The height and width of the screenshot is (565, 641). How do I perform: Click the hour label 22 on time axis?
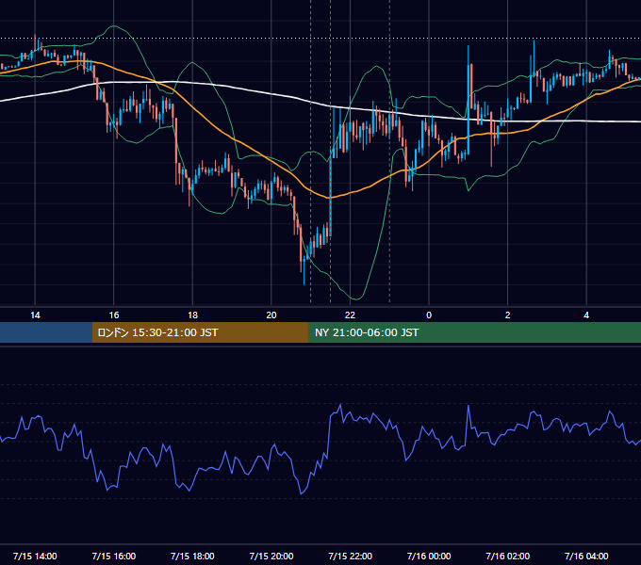pos(350,315)
